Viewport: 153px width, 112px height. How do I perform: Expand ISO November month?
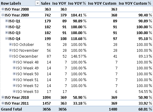click(x=10, y=50)
